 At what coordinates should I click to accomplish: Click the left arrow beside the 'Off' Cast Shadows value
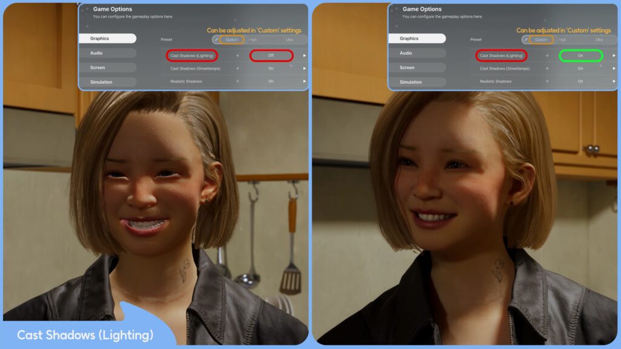(237, 56)
